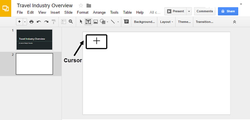
Task: Print the presentation using printer icon
Action: click(31, 22)
